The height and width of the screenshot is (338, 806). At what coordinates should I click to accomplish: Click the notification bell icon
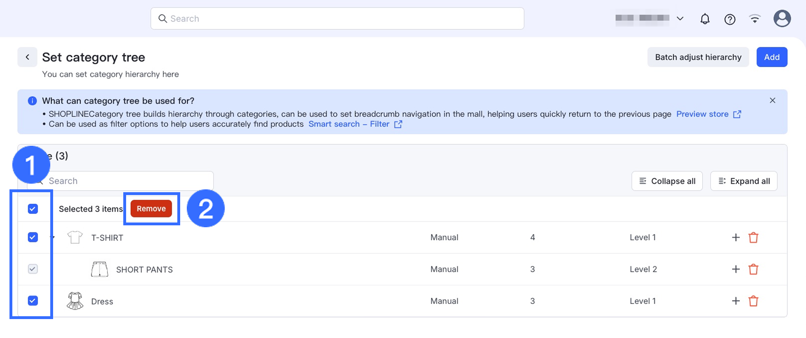[705, 19]
